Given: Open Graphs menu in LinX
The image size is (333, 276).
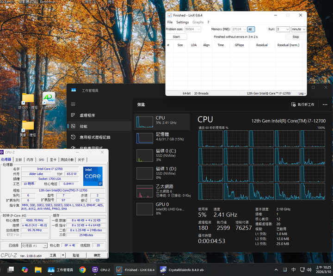Looking at the screenshot, I should 198,22.
